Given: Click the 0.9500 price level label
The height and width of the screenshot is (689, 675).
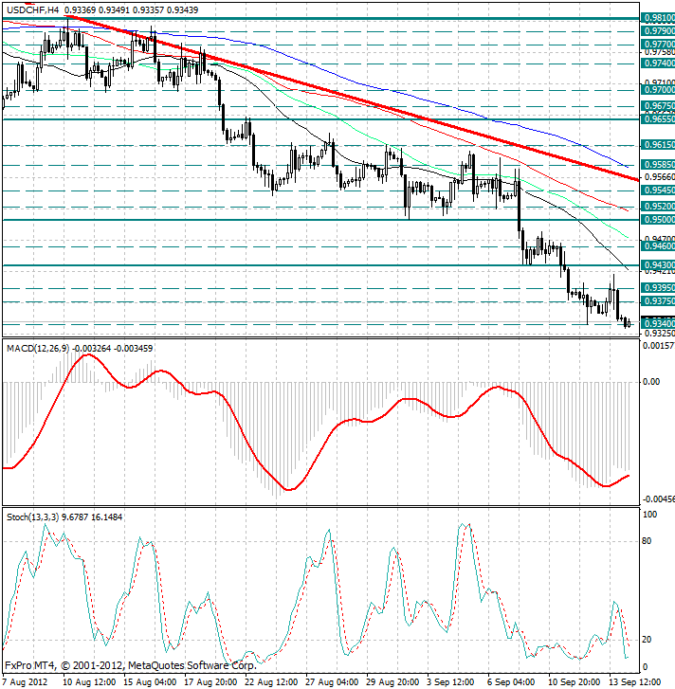Looking at the screenshot, I should (658, 220).
